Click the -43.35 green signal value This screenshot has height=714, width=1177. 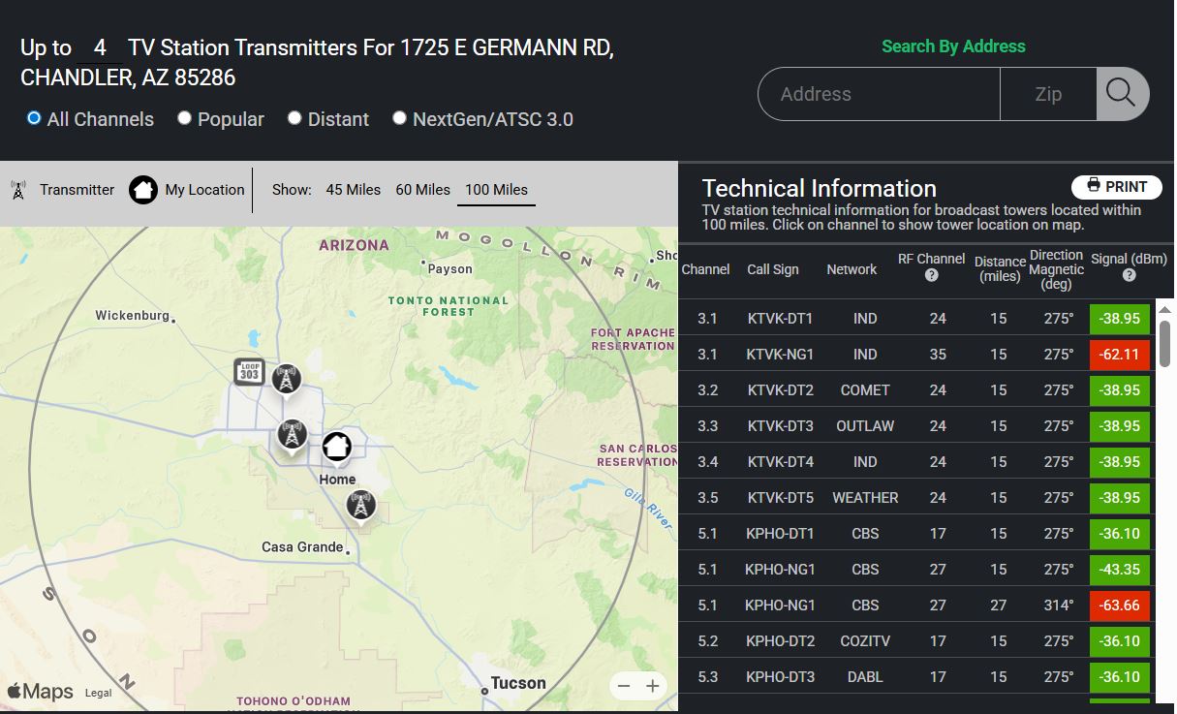(x=1120, y=569)
